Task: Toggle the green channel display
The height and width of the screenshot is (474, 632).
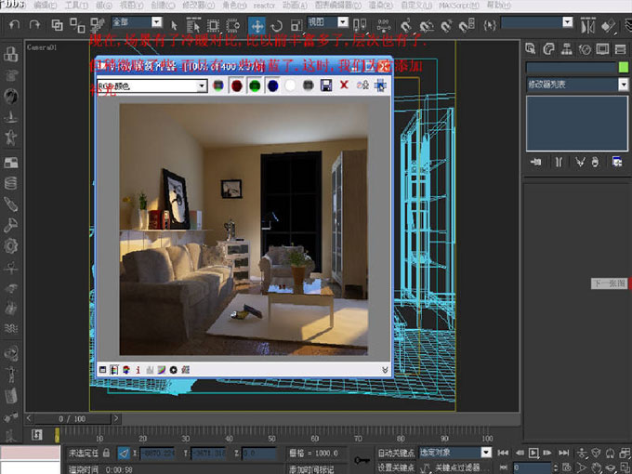Action: tap(255, 86)
